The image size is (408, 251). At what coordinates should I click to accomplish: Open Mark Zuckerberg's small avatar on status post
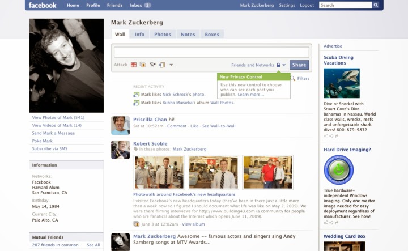pyautogui.click(x=121, y=242)
